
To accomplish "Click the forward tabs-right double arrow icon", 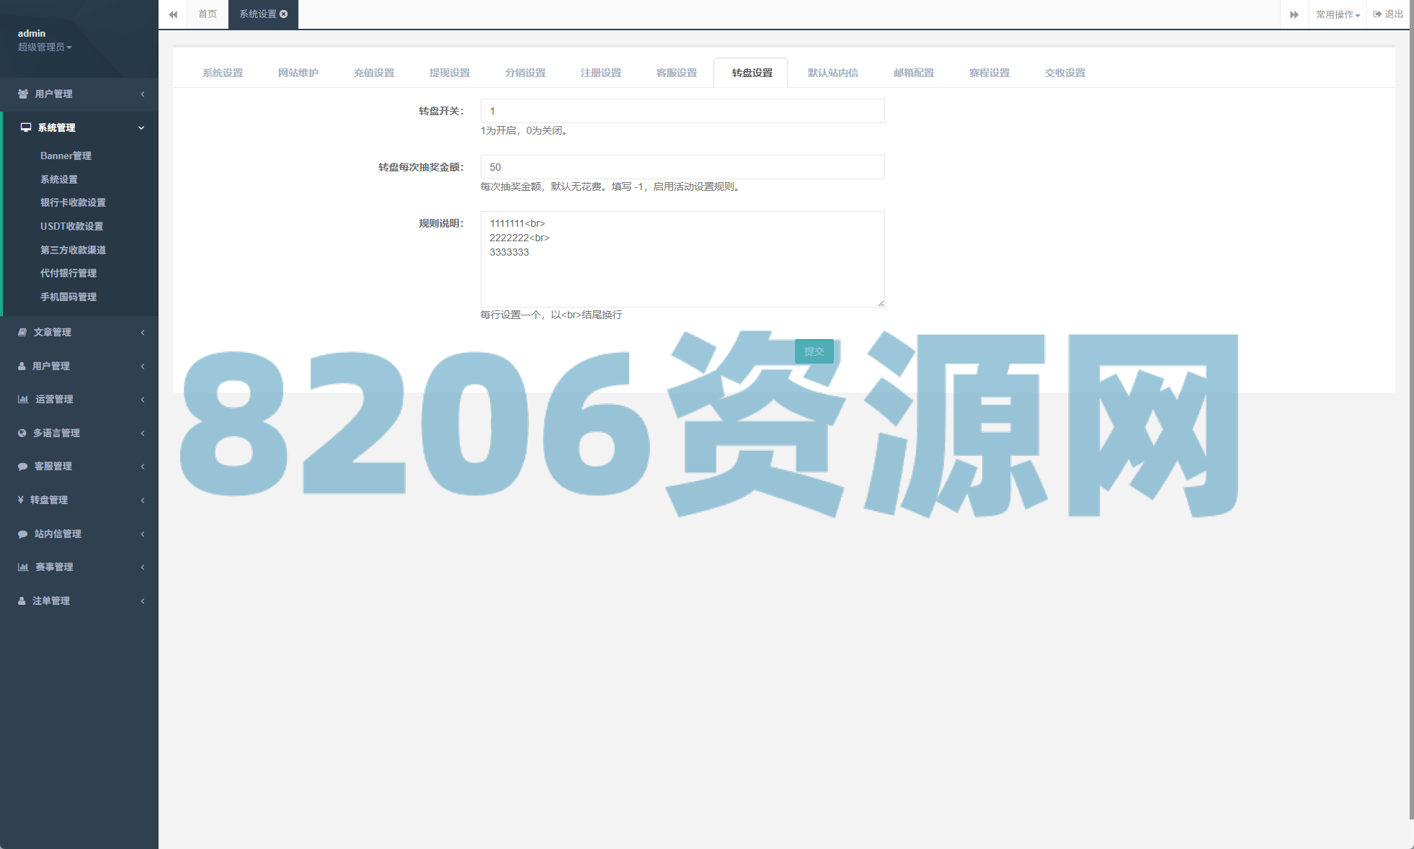I will coord(1294,14).
